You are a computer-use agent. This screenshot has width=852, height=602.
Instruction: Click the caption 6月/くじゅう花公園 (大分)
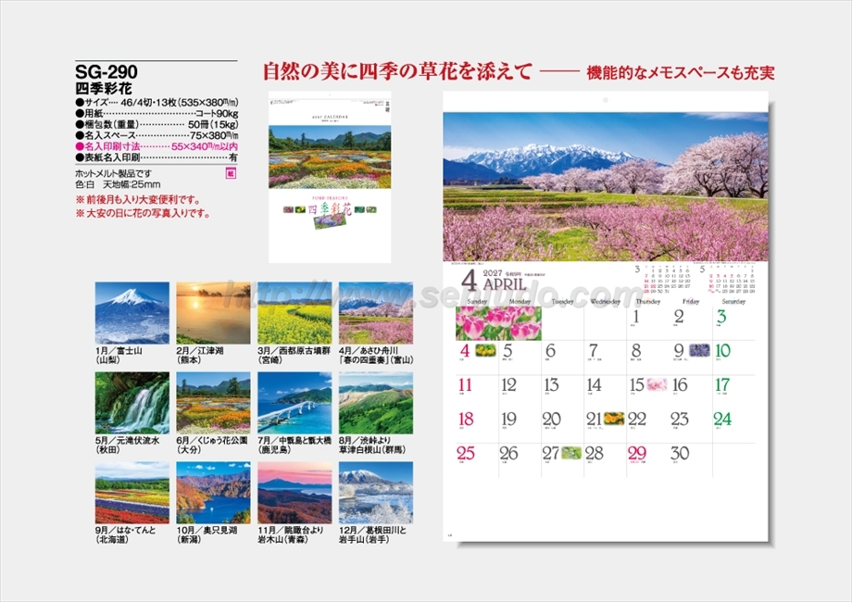(x=212, y=445)
